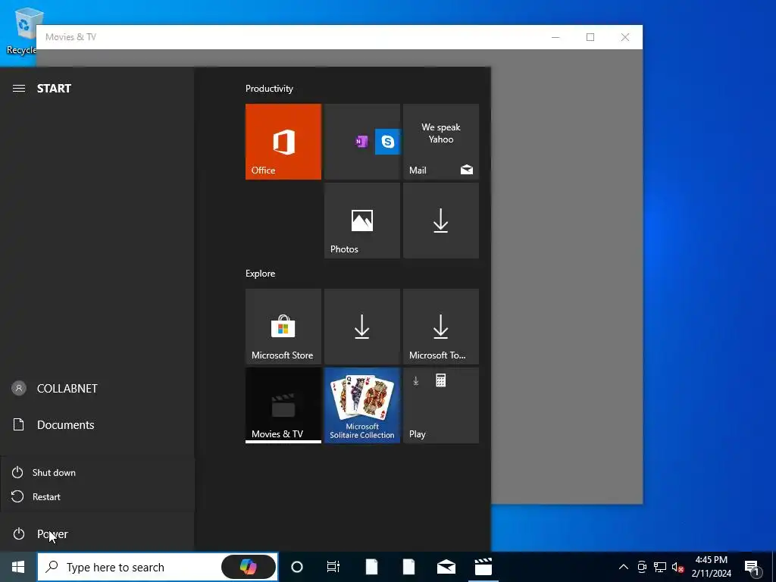Open Task View on the taskbar

coord(333,567)
